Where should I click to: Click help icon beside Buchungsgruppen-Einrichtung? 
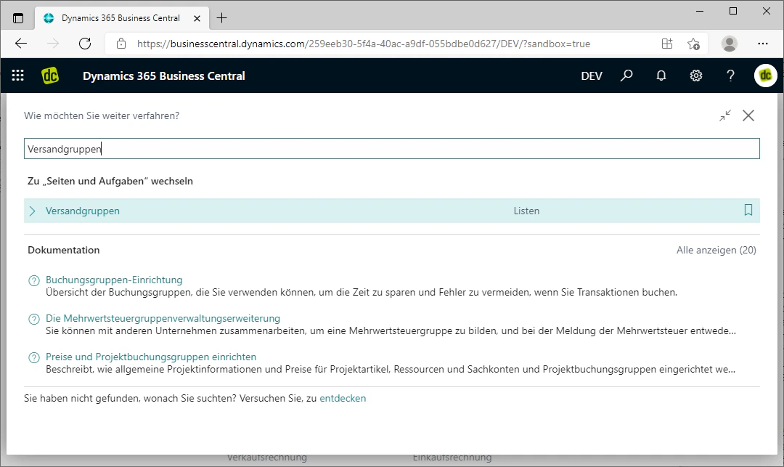pos(34,280)
